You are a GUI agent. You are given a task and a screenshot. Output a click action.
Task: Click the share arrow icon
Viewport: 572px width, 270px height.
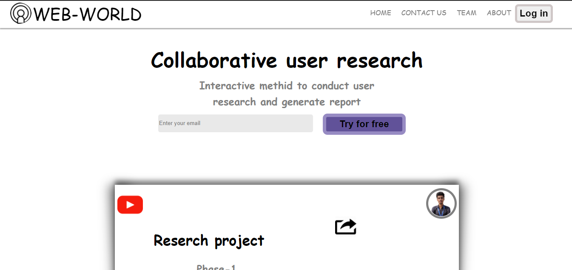pyautogui.click(x=345, y=227)
